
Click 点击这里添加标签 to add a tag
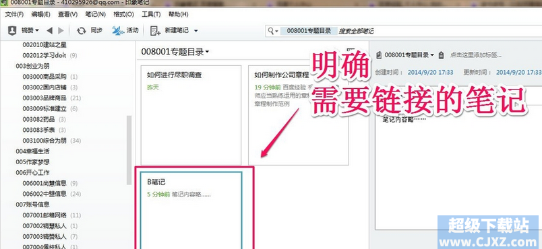(476, 55)
